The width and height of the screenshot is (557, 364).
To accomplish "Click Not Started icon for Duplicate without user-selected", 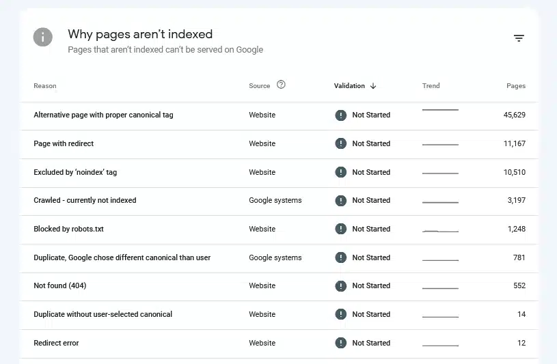I will tap(340, 314).
